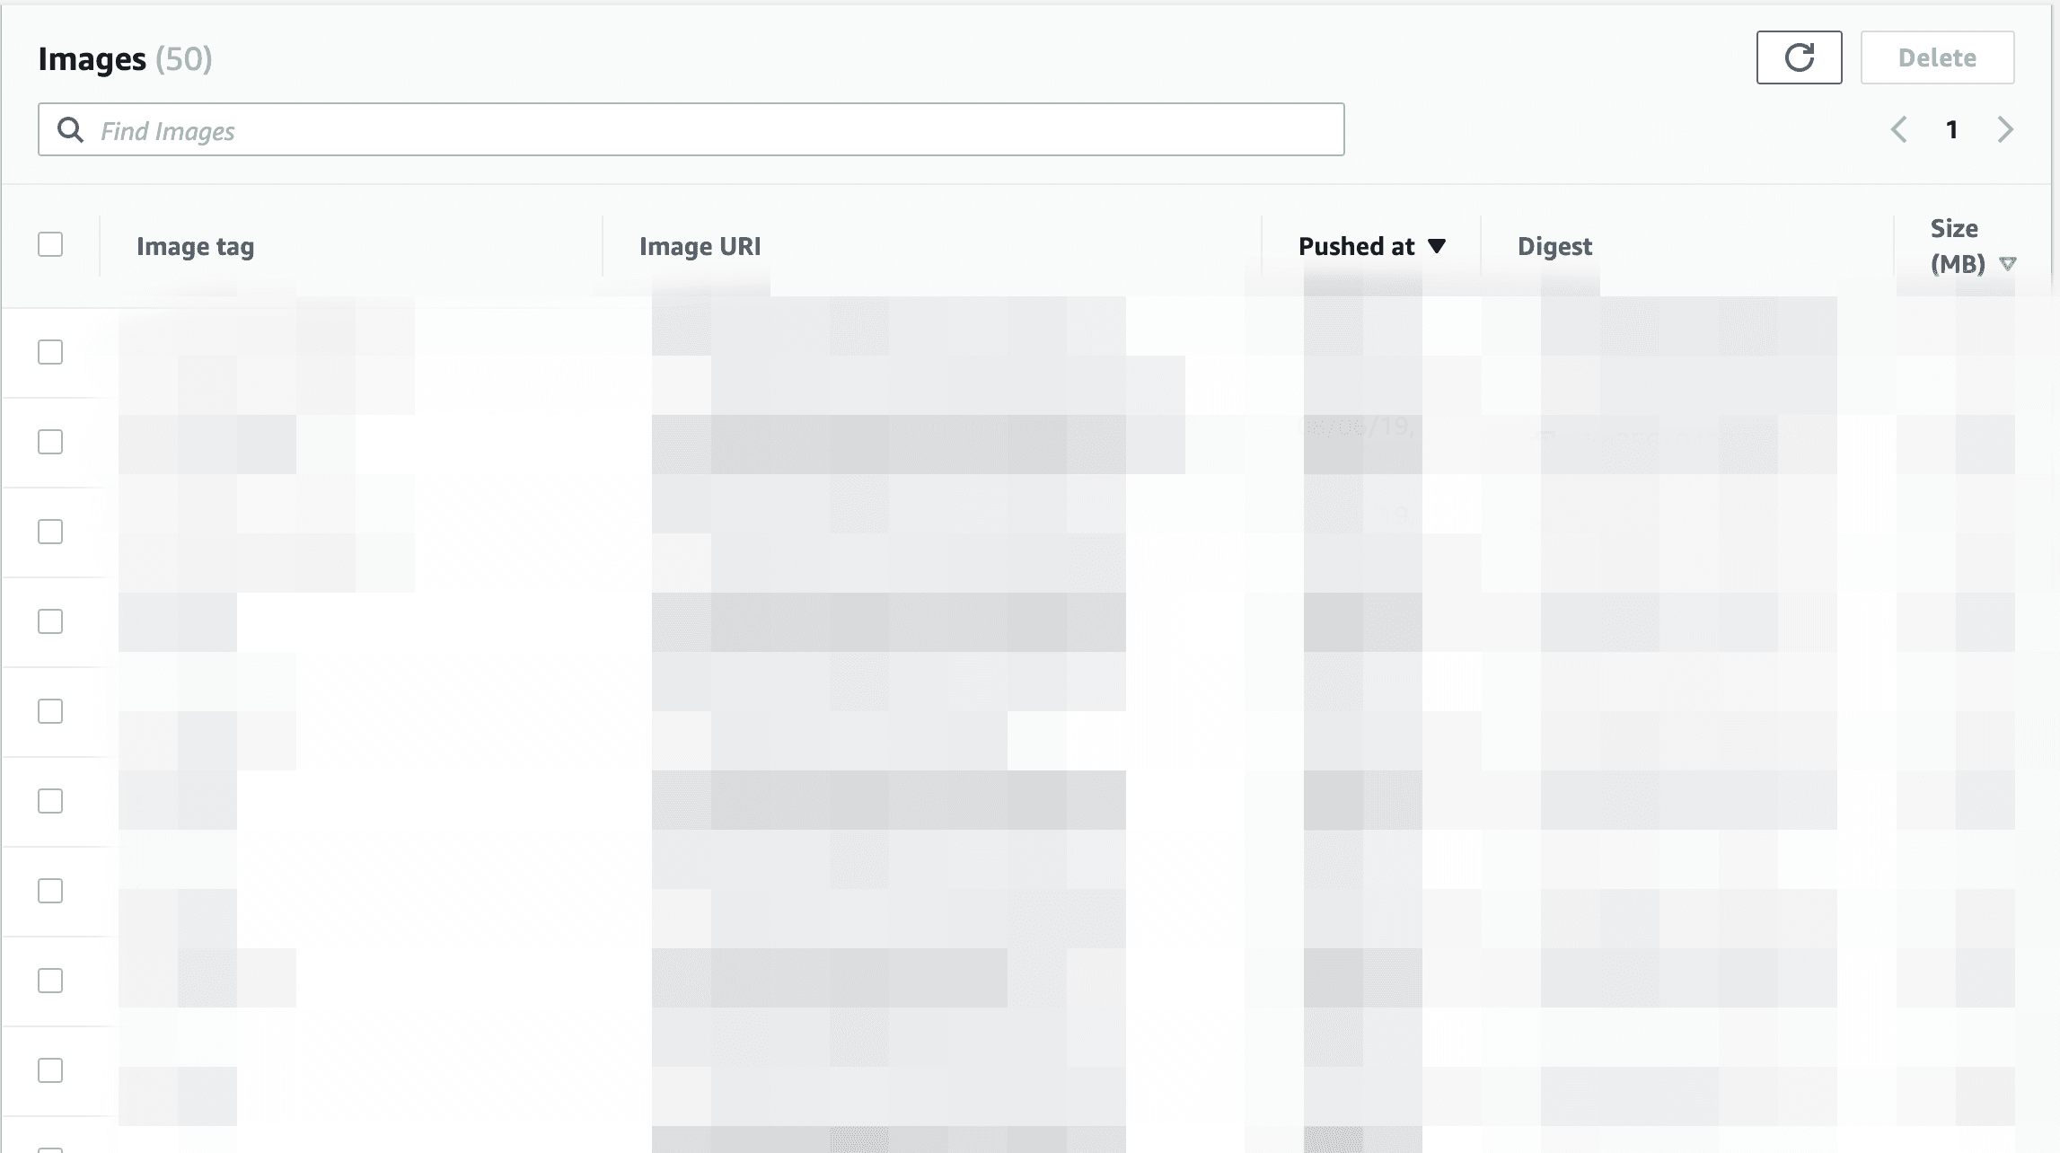Click the refresh button to reload images
Screen dimensions: 2060x1153
pyautogui.click(x=1800, y=58)
